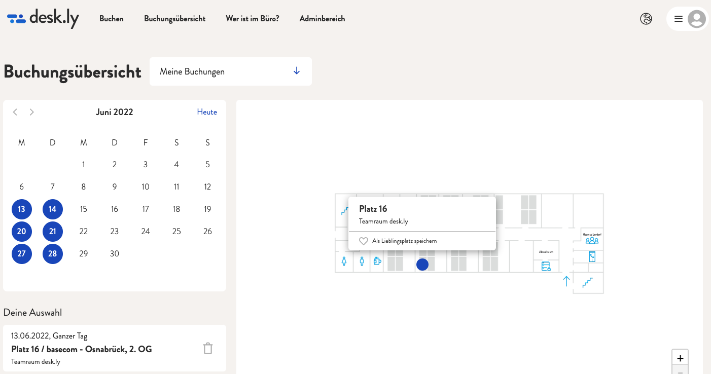Click the entrance arrow icon on the floor plan

pos(566,281)
